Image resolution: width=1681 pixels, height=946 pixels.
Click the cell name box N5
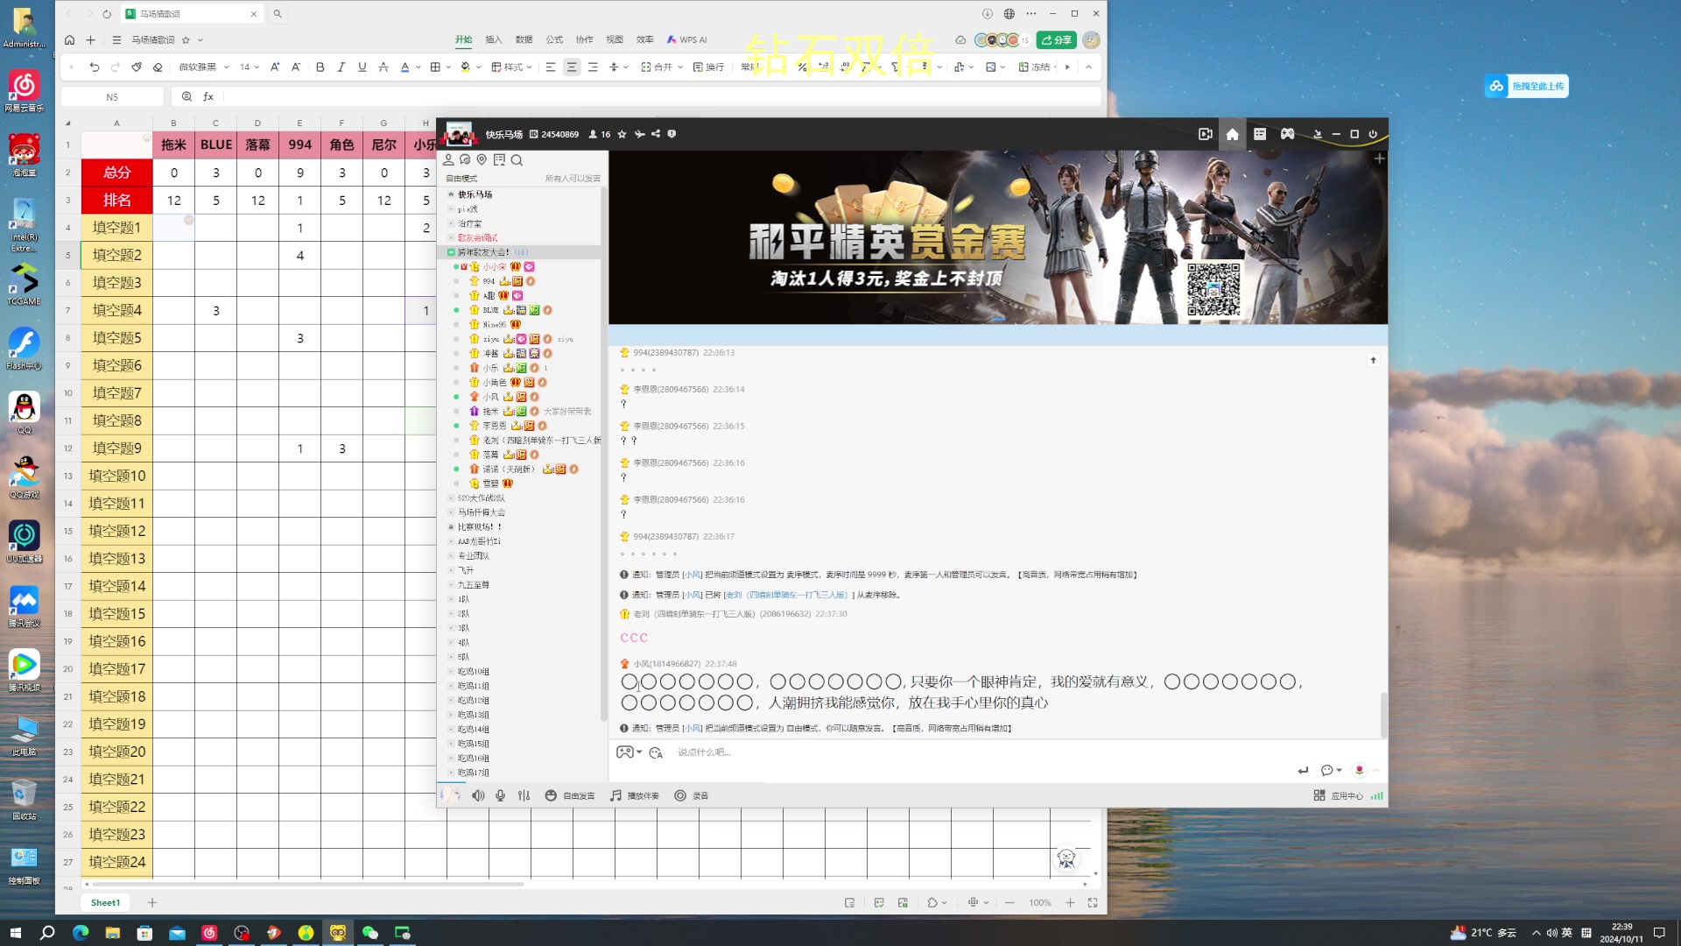[112, 97]
